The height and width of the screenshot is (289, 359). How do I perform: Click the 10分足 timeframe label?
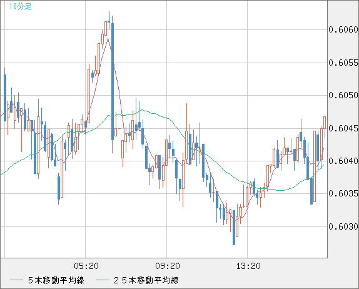(x=20, y=6)
